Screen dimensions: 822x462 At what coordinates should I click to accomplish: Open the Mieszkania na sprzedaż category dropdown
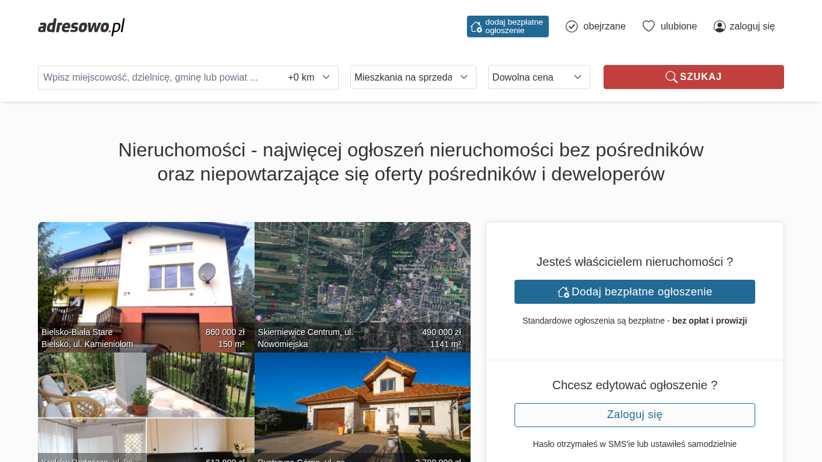click(x=413, y=77)
